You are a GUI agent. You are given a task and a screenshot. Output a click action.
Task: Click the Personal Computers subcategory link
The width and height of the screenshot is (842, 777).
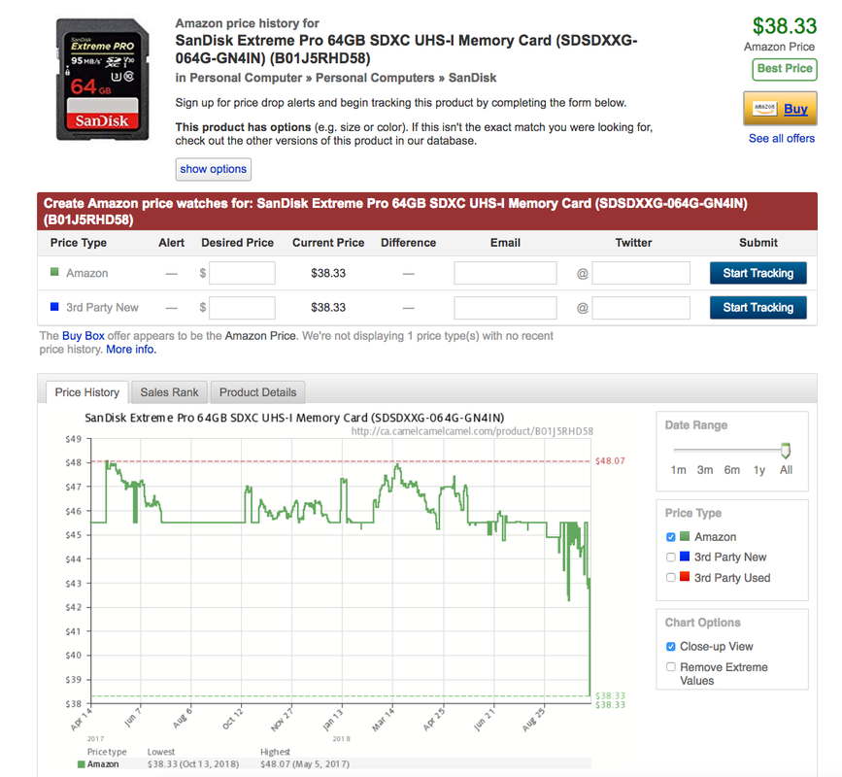375,78
